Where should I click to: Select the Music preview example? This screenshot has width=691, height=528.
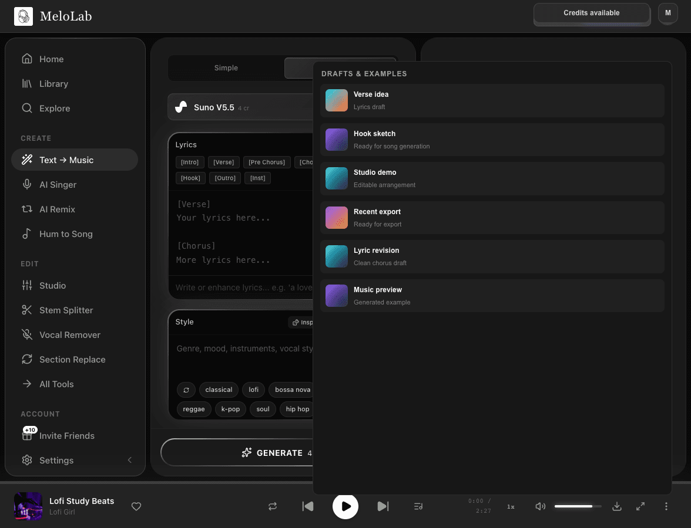pos(492,296)
